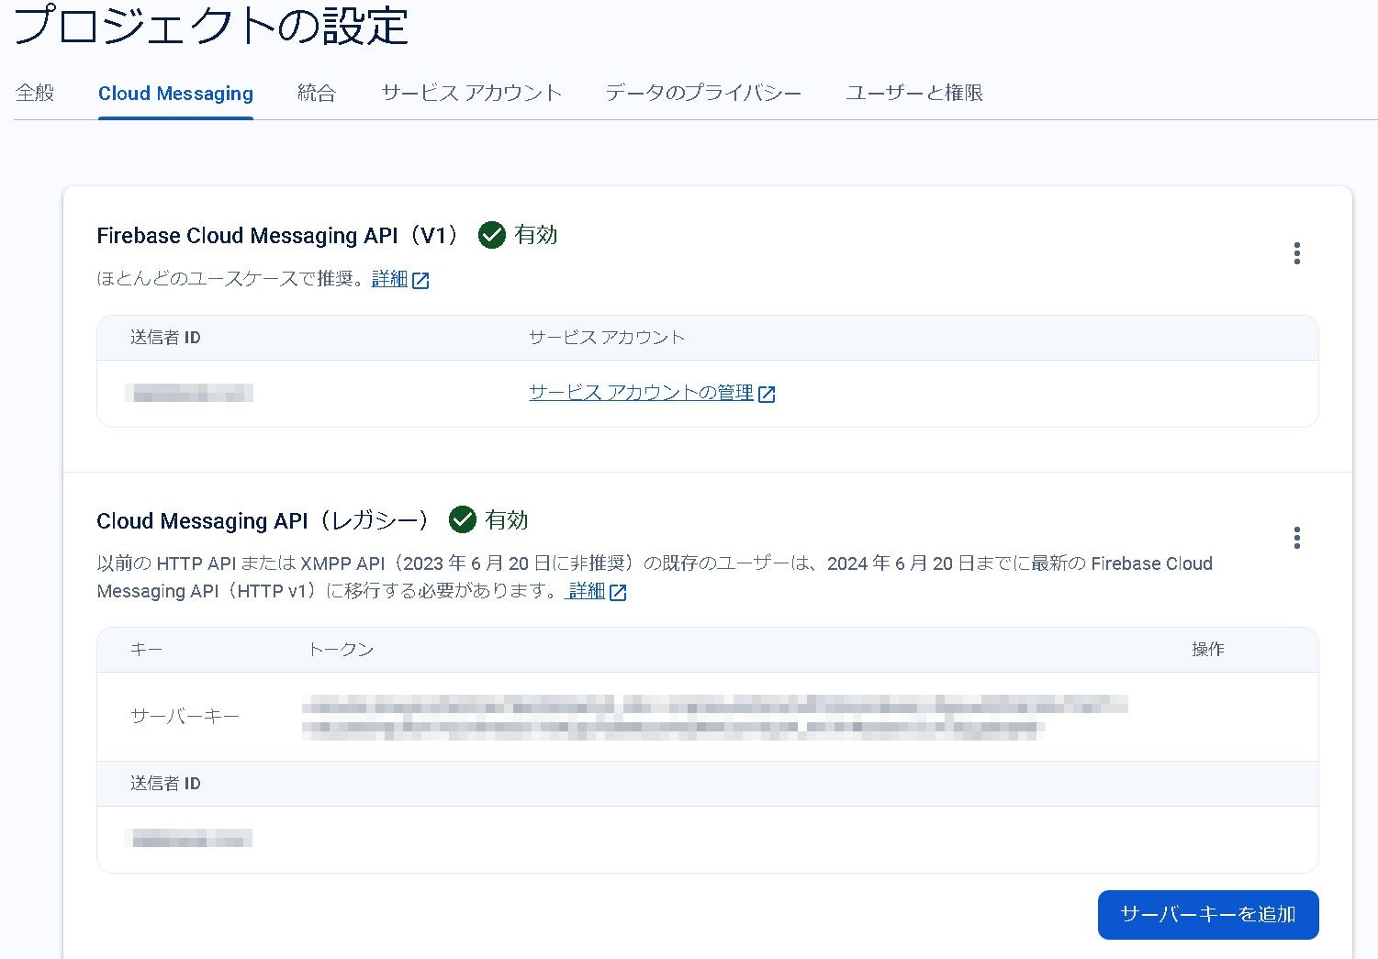Image resolution: width=1378 pixels, height=959 pixels.
Task: Open the 詳細 link in the legacy API description
Action: 587,591
